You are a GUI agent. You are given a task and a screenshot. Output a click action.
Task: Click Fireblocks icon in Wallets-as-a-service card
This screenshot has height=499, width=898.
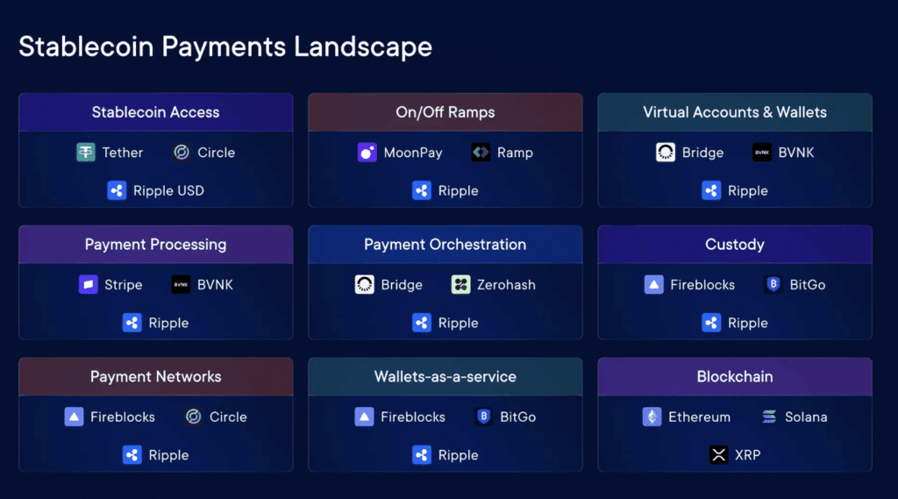pyautogui.click(x=364, y=417)
